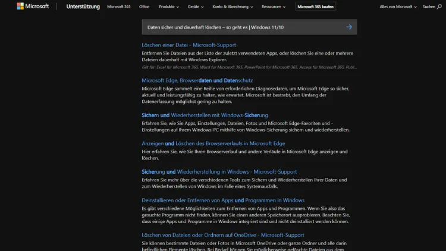The height and width of the screenshot is (251, 446).
Task: Click description 'Es gibt verschiedene Möglichkeiten zum Entfernen'
Action: (x=246, y=215)
